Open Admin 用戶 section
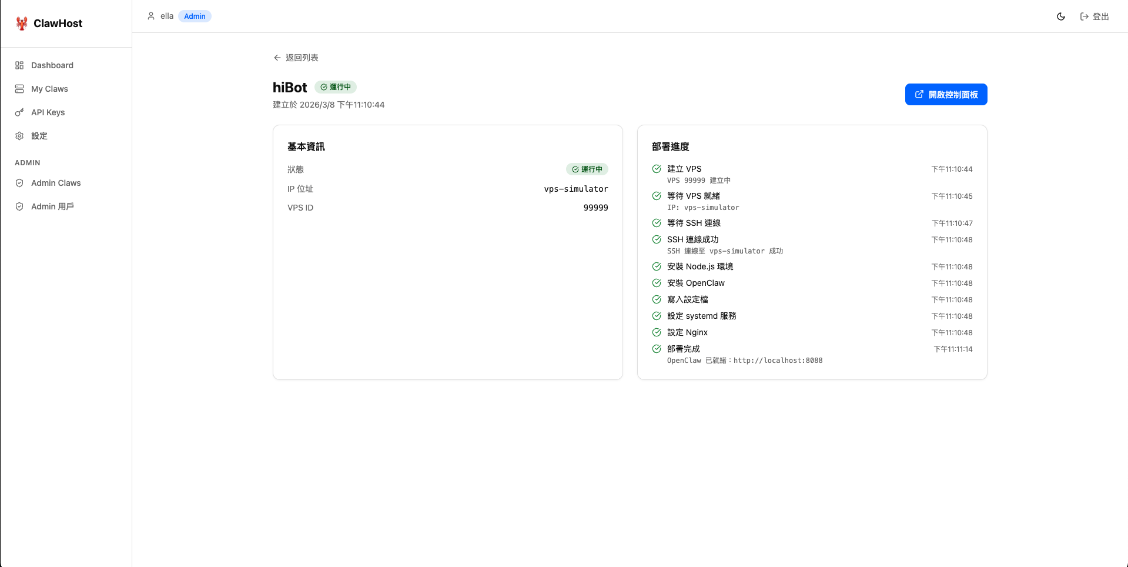Viewport: 1128px width, 567px height. point(66,206)
